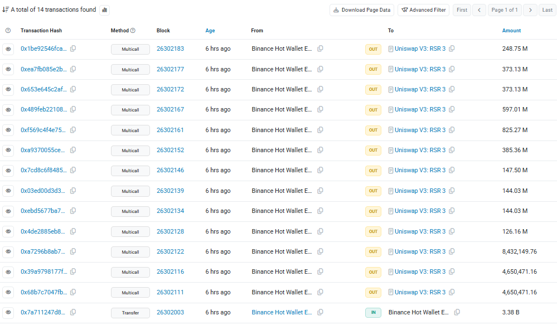Preview transaction 0xa9370055ce with eye icon
The image size is (557, 325).
[8, 151]
